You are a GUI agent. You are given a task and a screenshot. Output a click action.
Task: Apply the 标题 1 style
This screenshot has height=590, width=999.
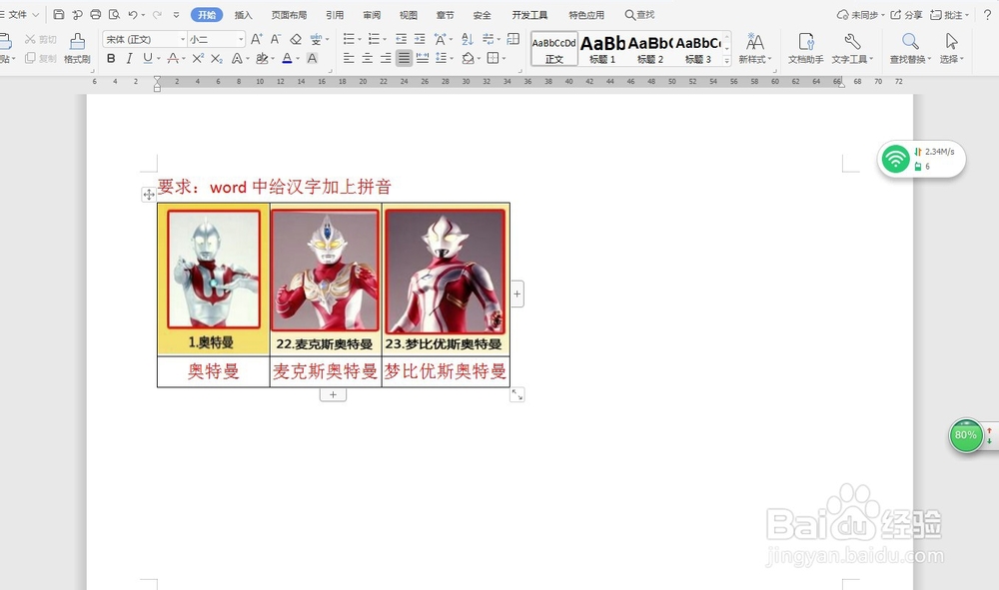pos(602,49)
